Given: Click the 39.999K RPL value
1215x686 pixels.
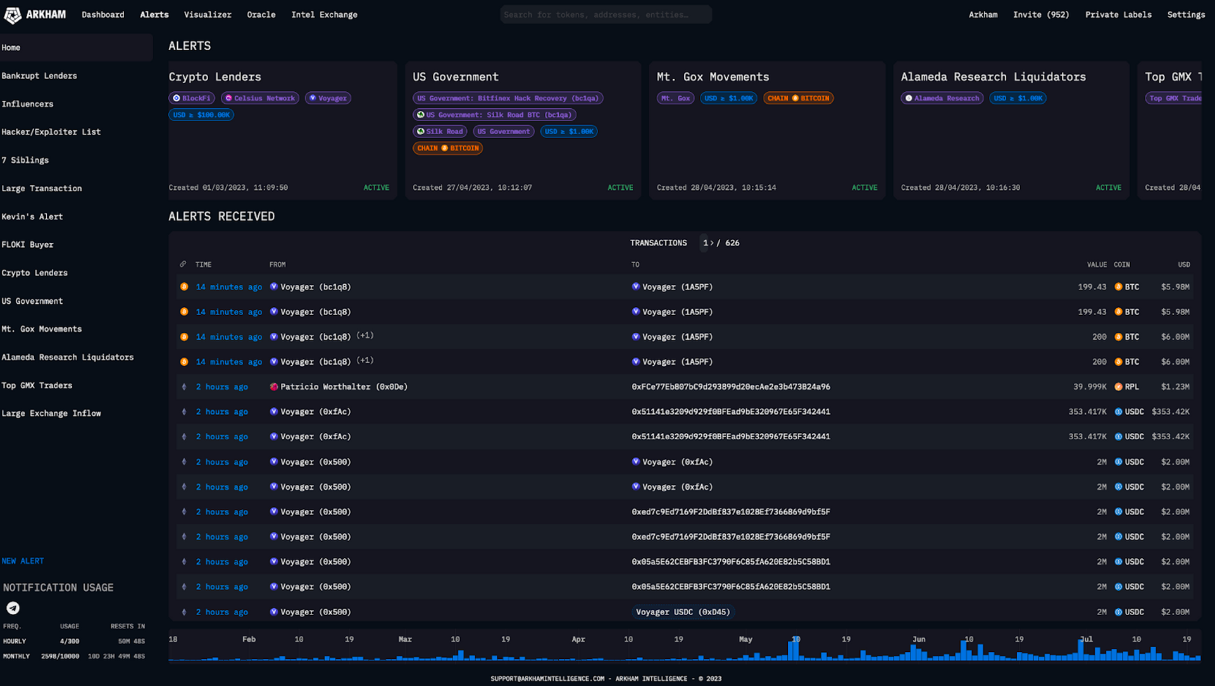Looking at the screenshot, I should pyautogui.click(x=1090, y=387).
